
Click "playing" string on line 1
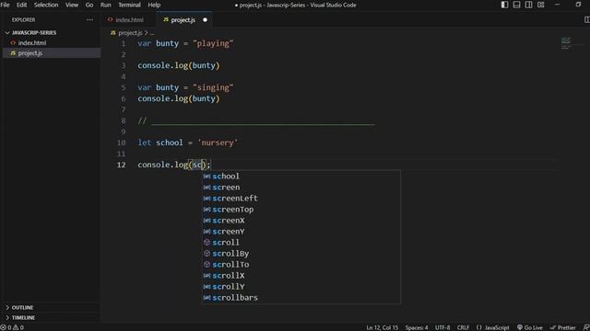[213, 43]
